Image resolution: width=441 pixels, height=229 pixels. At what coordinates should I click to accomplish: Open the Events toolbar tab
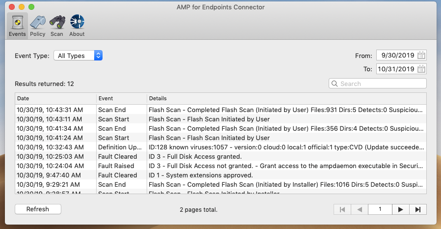17,26
